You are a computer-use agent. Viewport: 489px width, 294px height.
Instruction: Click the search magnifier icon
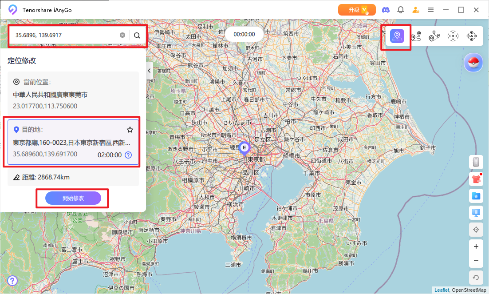(137, 35)
